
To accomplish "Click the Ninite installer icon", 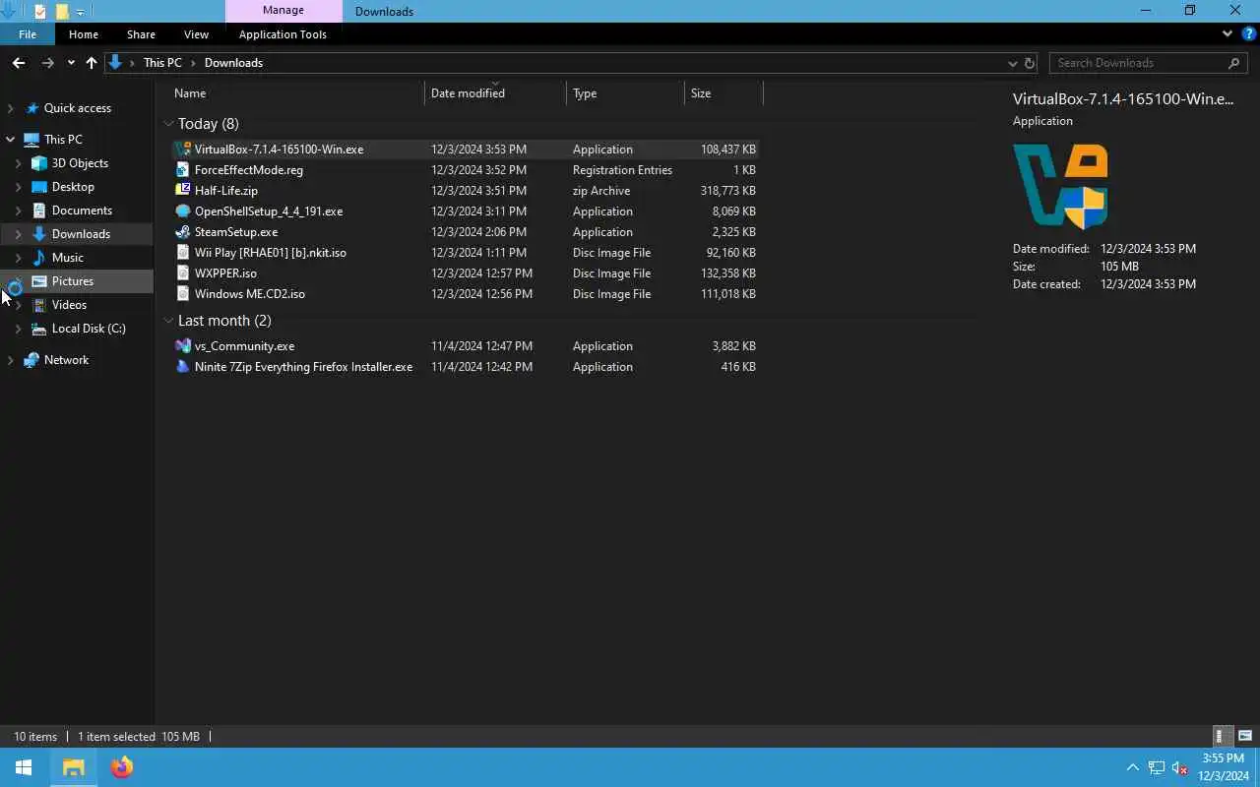I will click(x=182, y=367).
